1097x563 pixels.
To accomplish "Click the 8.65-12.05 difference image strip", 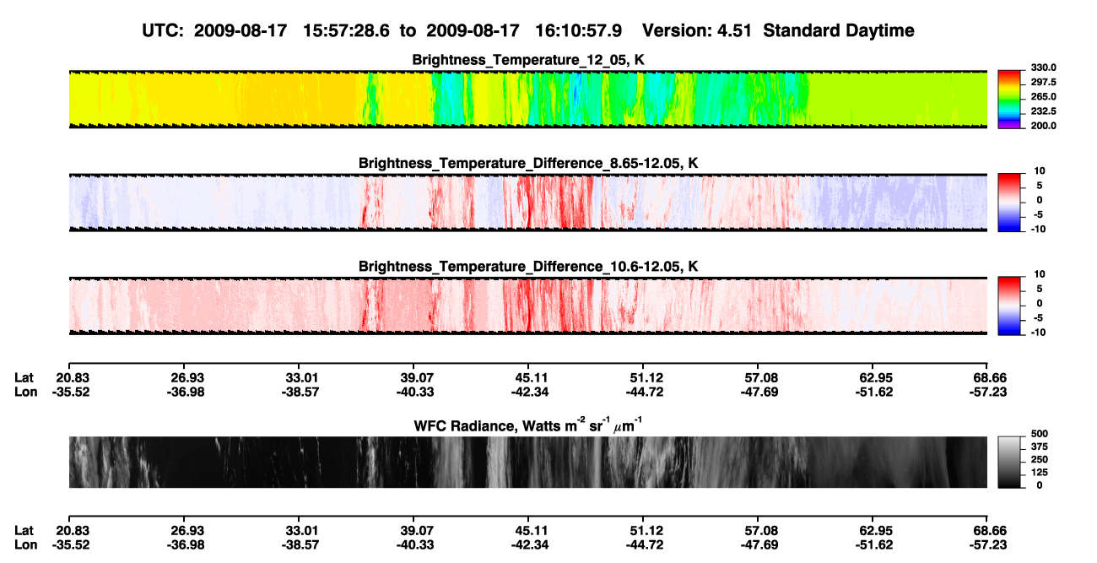I will point(528,203).
